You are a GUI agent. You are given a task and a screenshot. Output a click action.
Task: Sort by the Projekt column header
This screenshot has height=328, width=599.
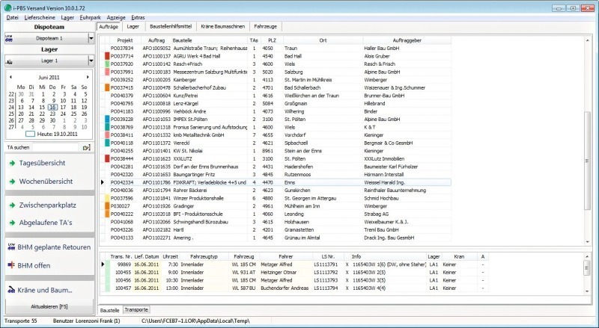point(125,40)
